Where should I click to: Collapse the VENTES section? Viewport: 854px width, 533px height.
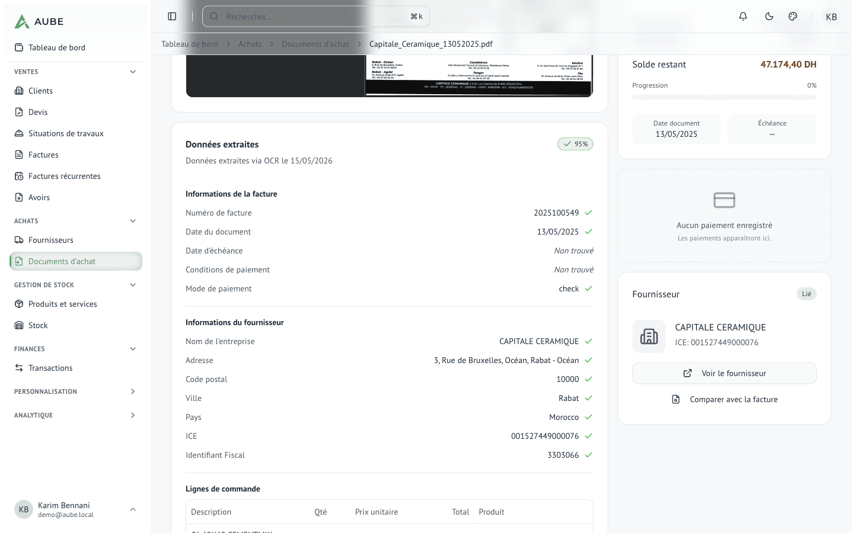point(133,72)
